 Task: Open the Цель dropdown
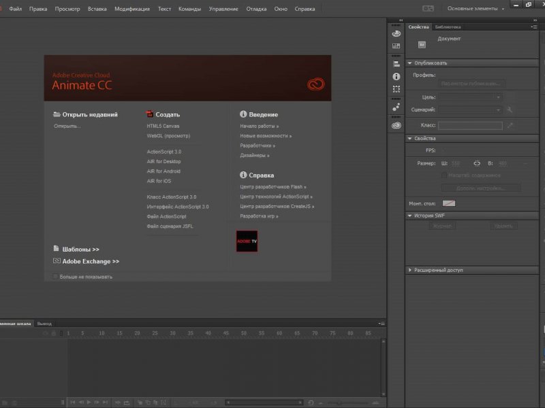point(470,97)
